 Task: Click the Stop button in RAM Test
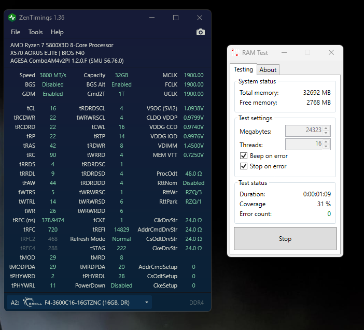point(285,238)
